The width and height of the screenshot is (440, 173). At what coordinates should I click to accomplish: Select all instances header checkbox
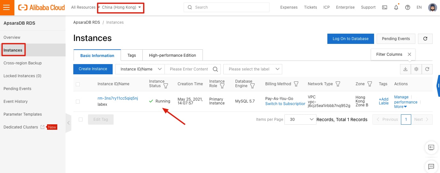tap(78, 84)
